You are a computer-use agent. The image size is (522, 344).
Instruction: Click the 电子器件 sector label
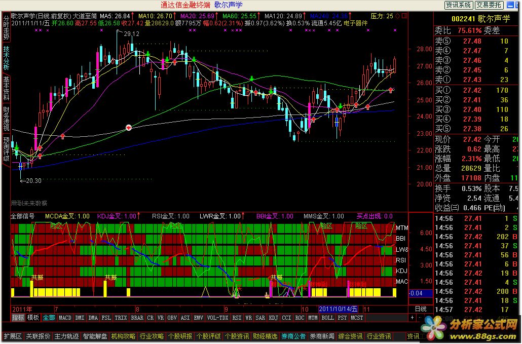point(356,23)
